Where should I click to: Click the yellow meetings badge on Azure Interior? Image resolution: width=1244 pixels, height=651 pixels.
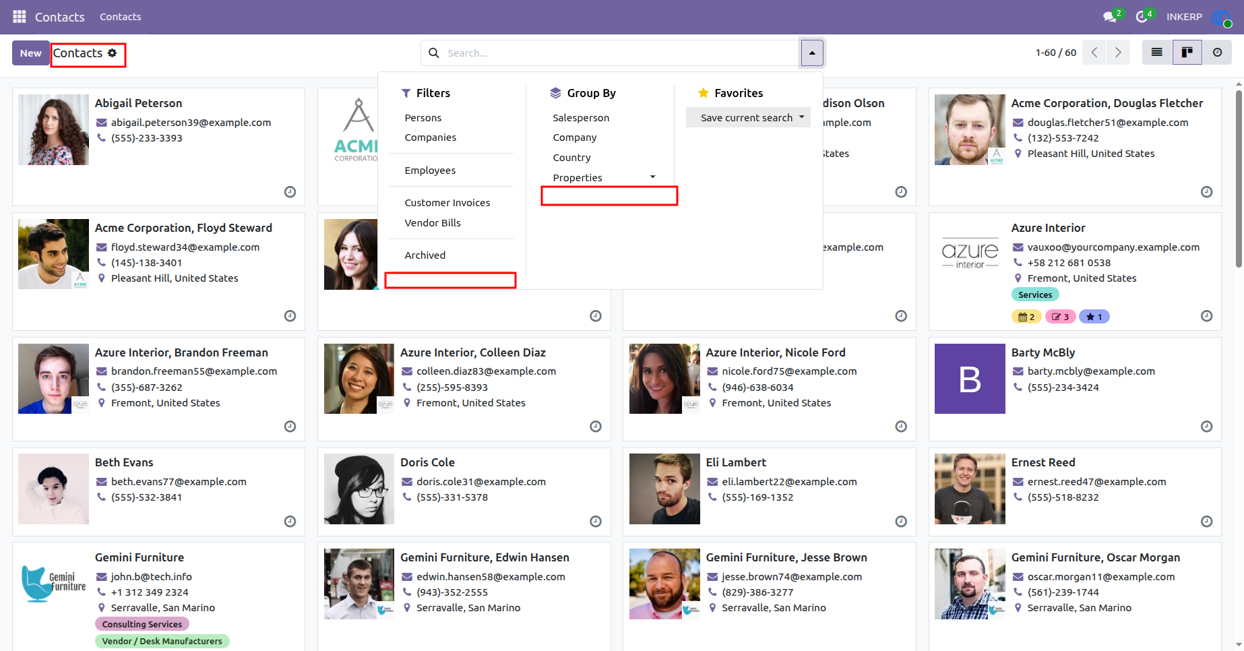(x=1026, y=317)
